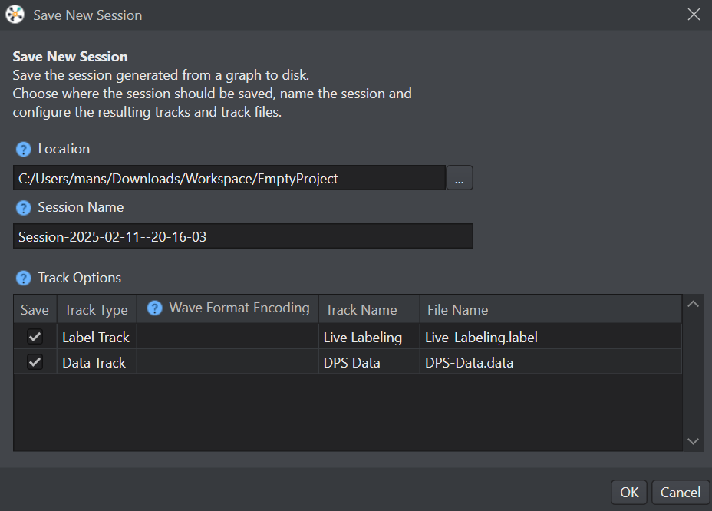Open folder browser with the ellipsis button
The image size is (712, 511).
[460, 177]
